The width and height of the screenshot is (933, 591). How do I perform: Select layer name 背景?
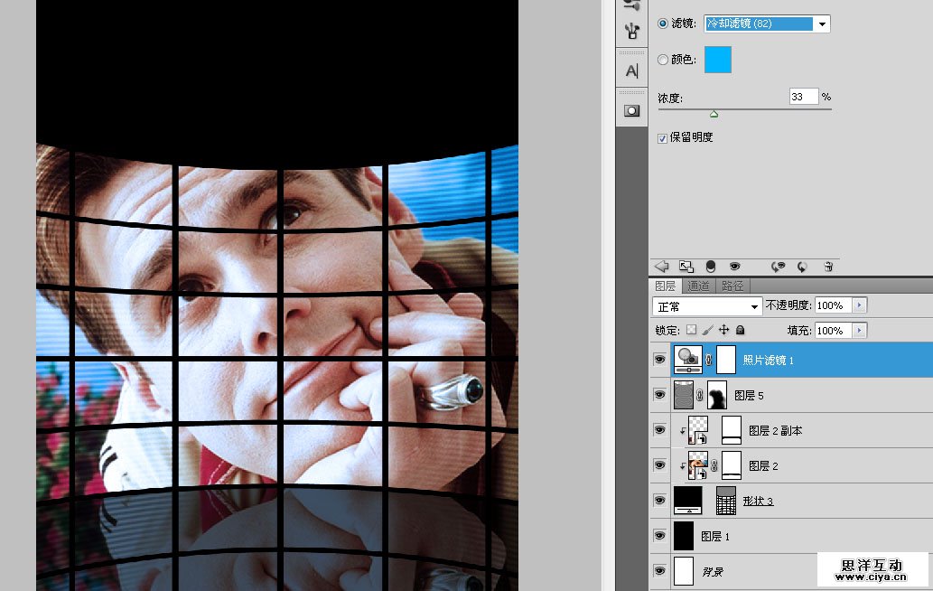coord(713,571)
